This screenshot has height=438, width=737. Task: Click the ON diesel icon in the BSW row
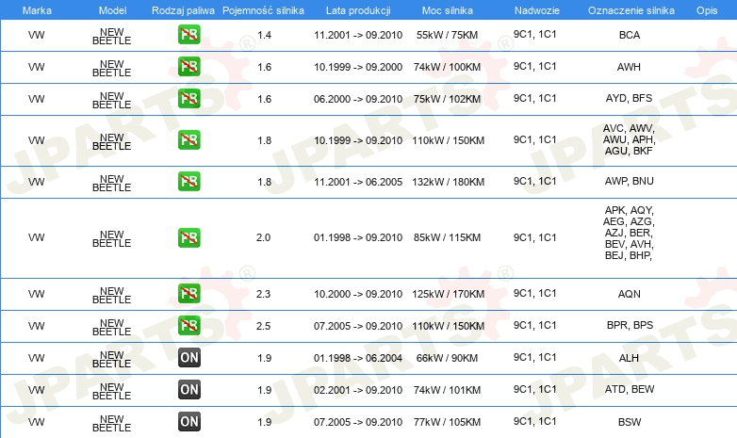188,422
